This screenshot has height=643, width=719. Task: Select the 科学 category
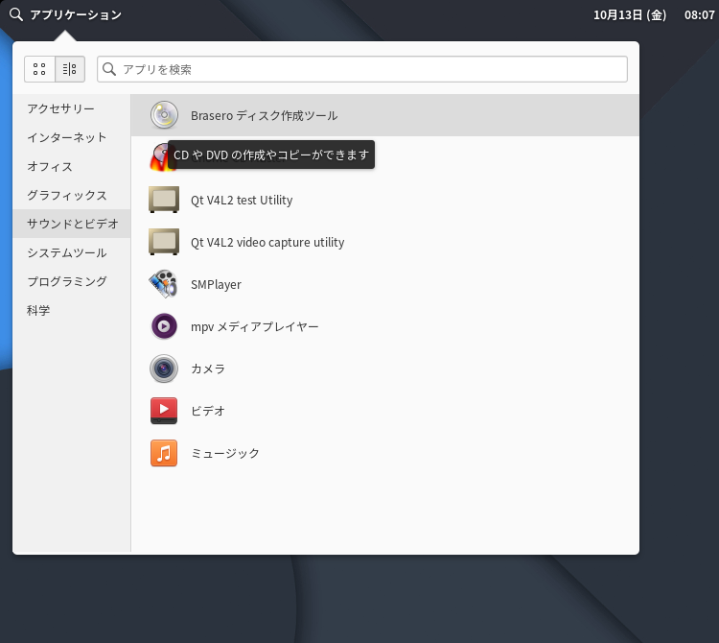pyautogui.click(x=72, y=310)
